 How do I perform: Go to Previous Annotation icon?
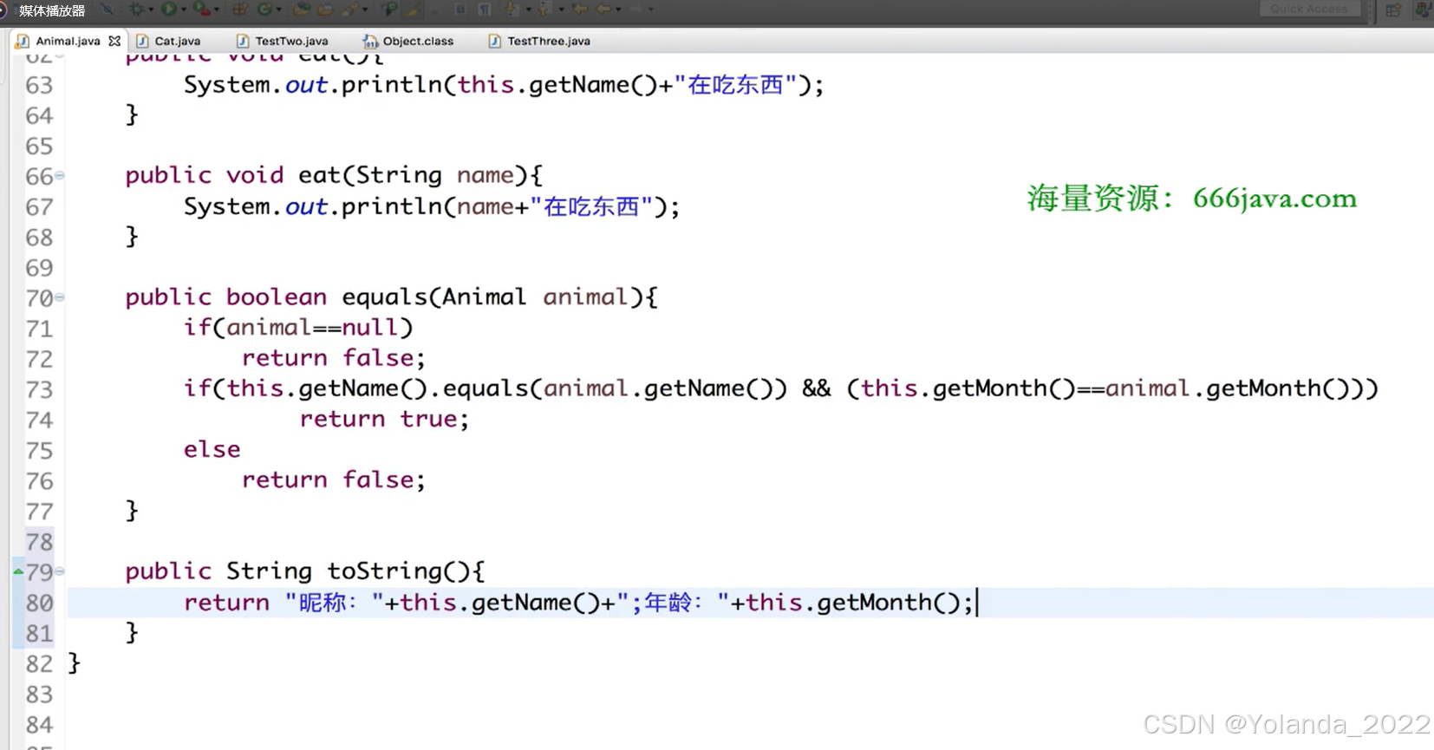point(543,10)
